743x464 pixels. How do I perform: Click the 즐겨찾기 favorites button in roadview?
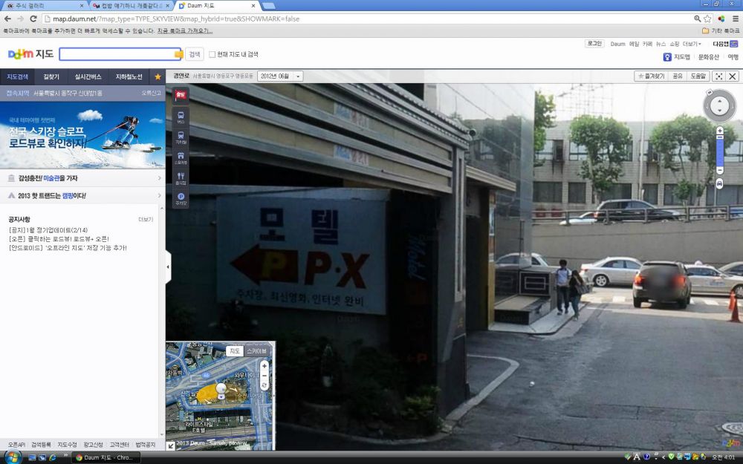[x=652, y=76]
